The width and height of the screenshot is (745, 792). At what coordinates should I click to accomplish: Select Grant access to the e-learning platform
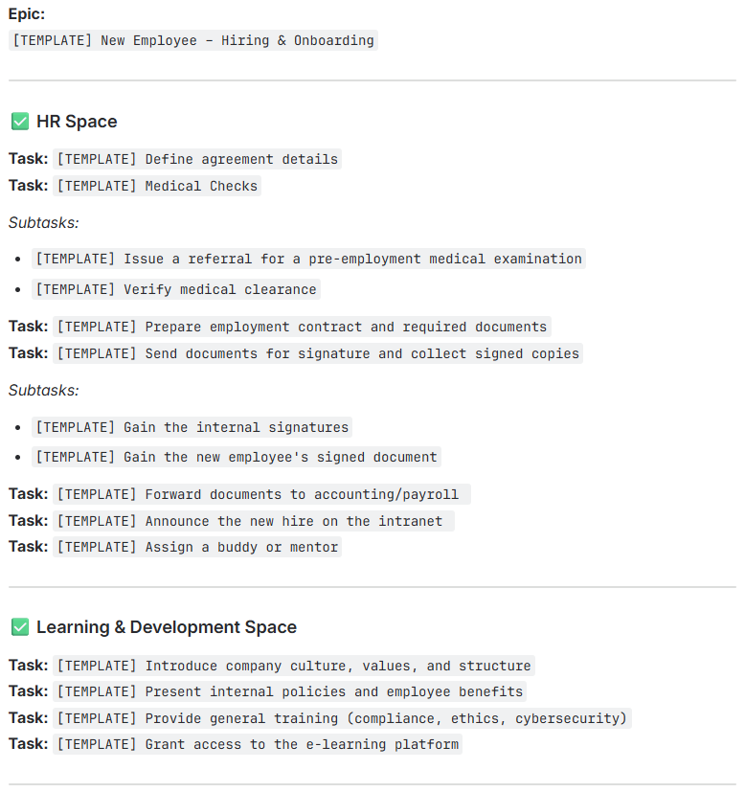point(258,744)
